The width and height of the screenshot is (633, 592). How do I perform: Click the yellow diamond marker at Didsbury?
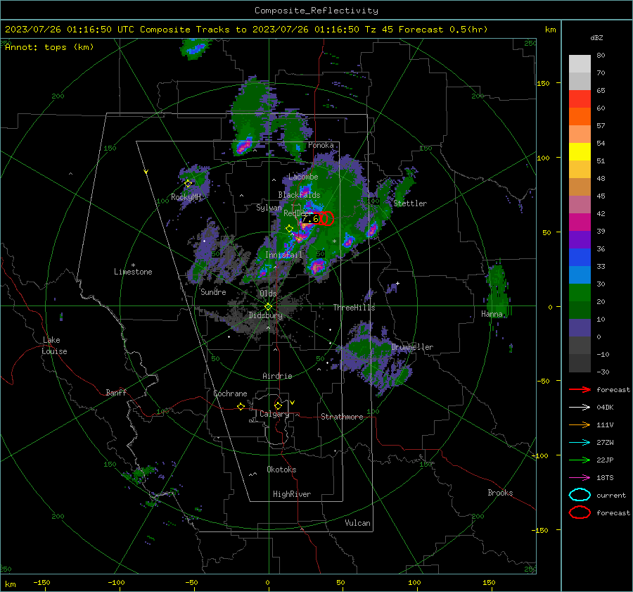(x=268, y=307)
